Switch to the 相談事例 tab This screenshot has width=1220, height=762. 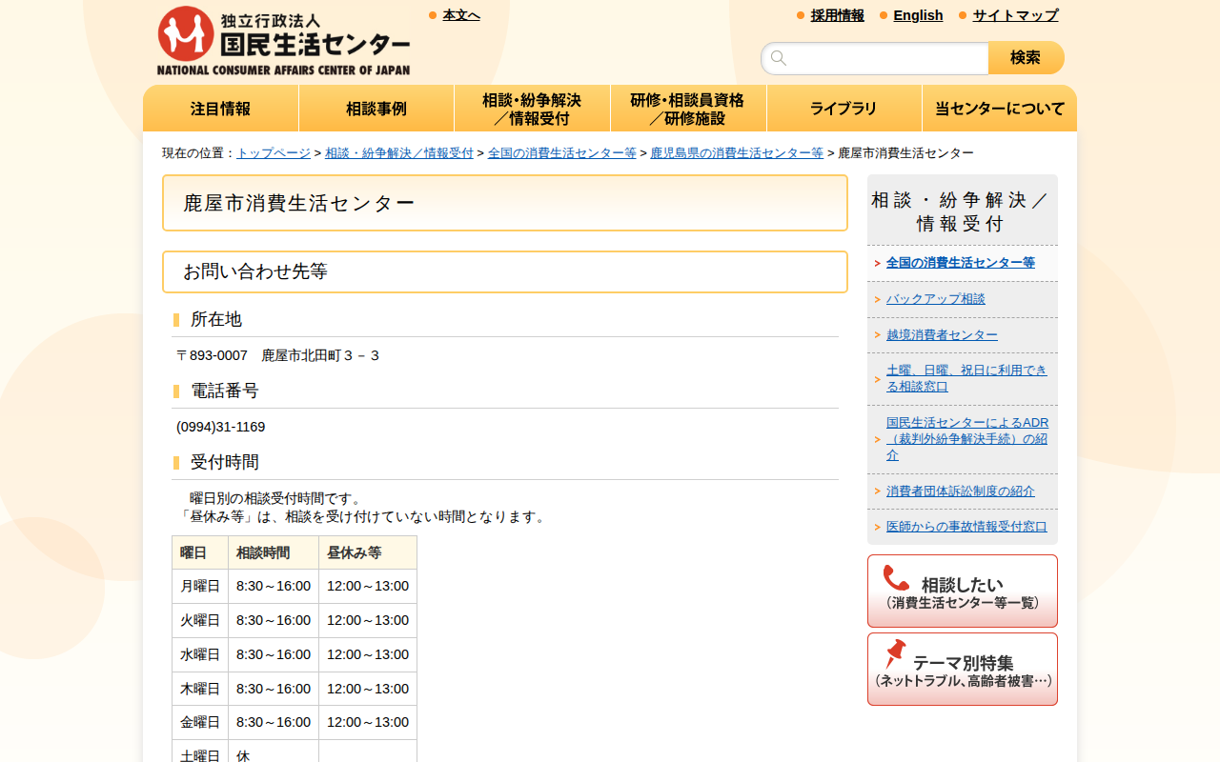tap(376, 108)
